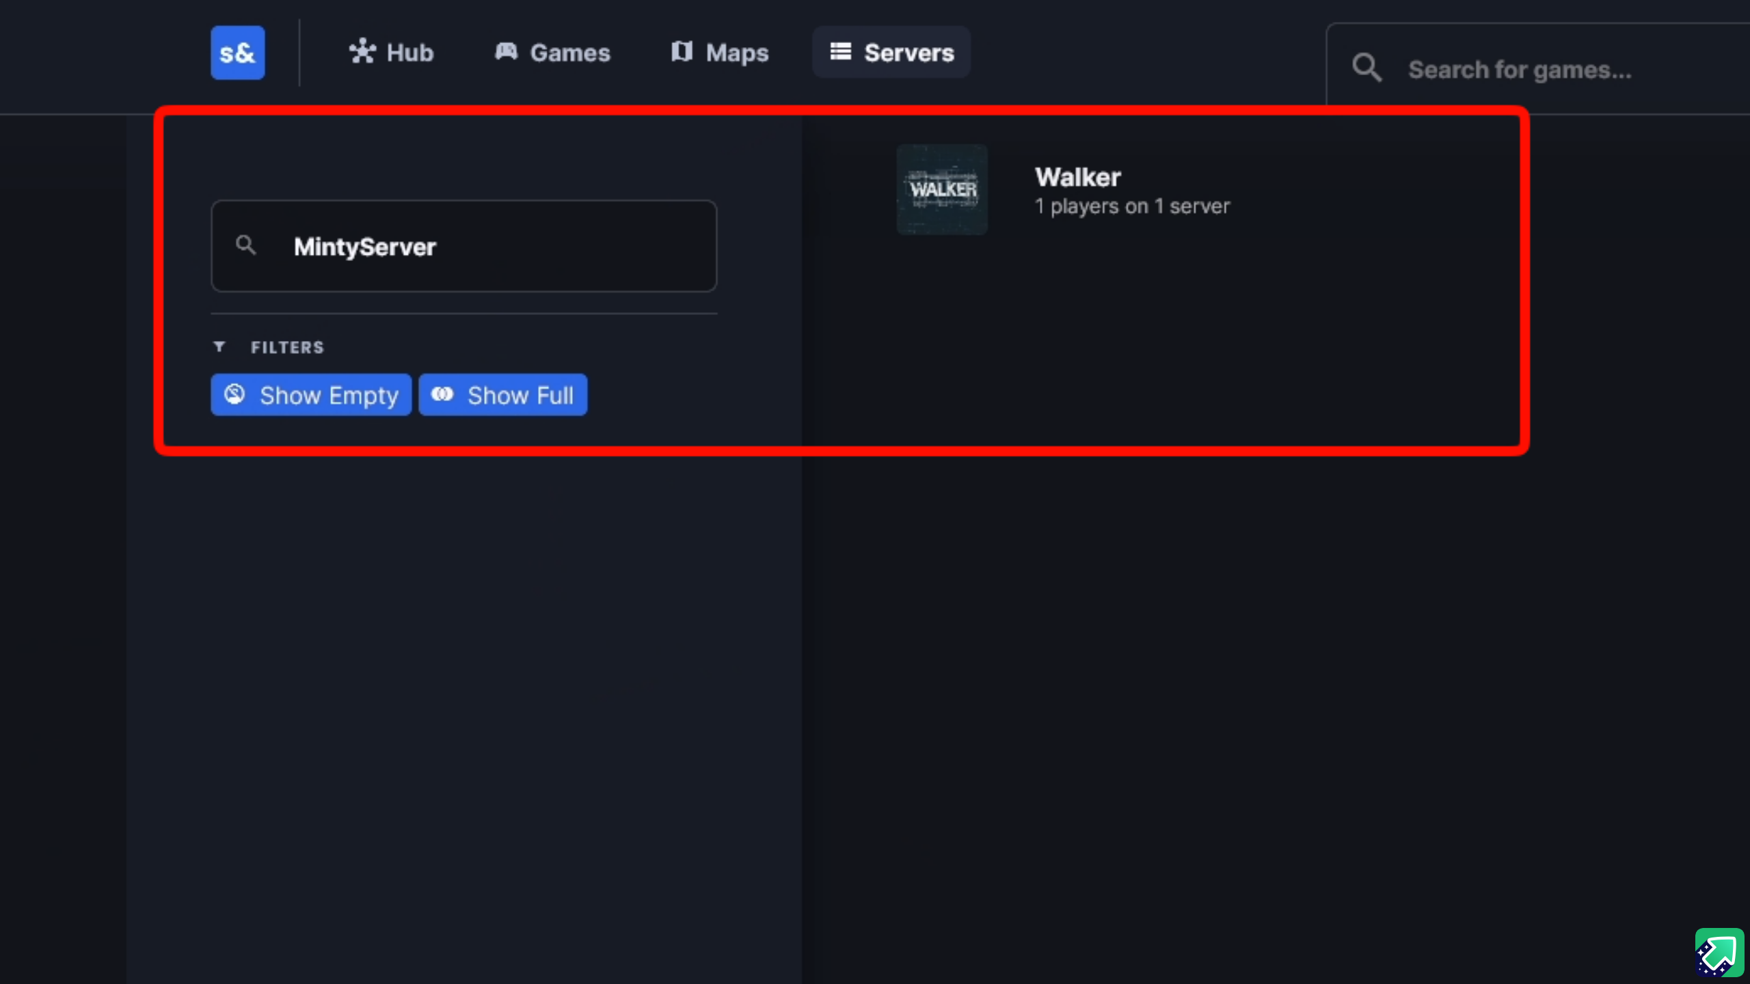Click the green arrow icon in bottom corner
The height and width of the screenshot is (984, 1750).
click(1719, 953)
